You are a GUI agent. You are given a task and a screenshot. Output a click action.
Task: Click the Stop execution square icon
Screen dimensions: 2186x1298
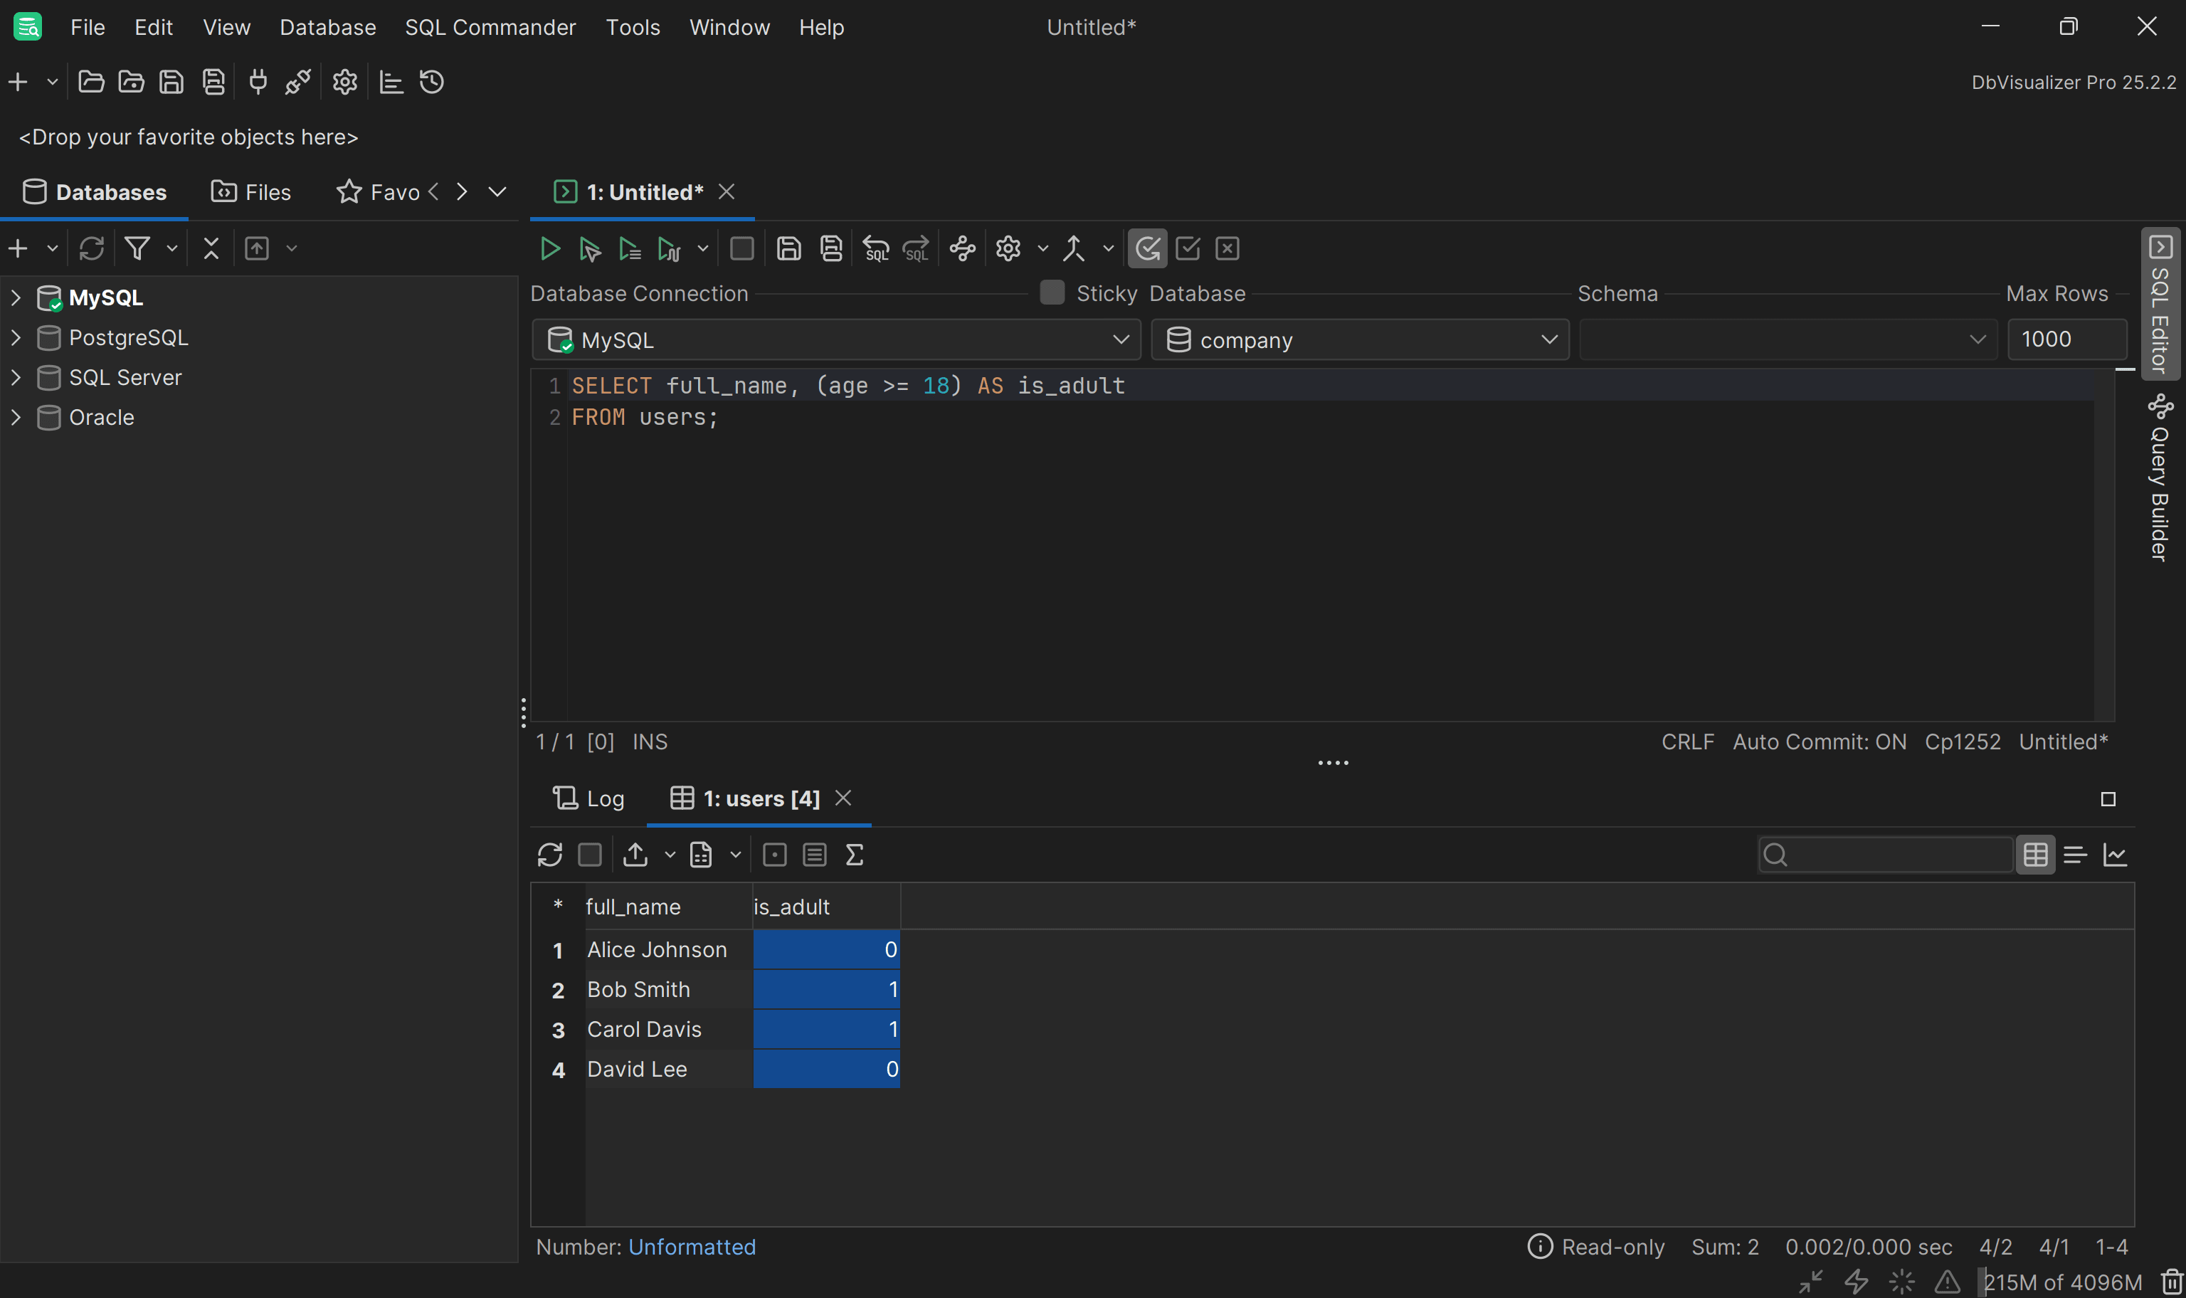(x=741, y=249)
